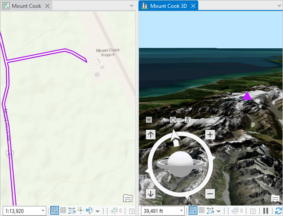The image size is (283, 216).
Task: Click navigator move down arrow button
Action: 151,194
